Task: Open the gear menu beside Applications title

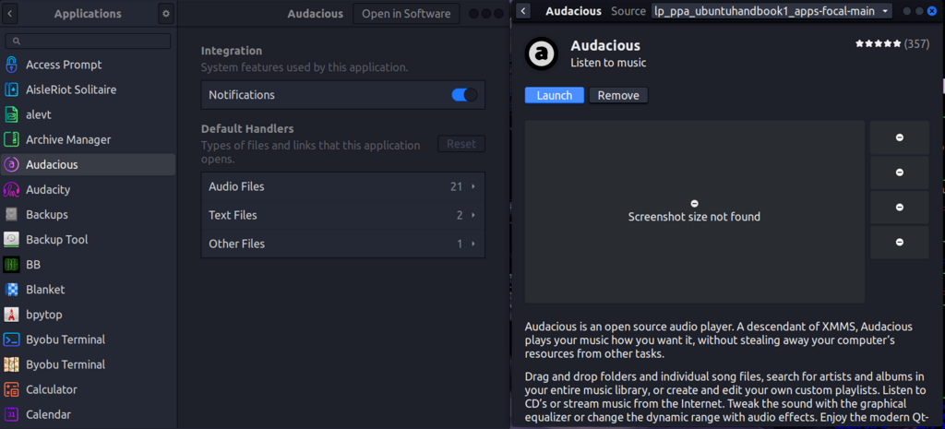Action: tap(166, 13)
